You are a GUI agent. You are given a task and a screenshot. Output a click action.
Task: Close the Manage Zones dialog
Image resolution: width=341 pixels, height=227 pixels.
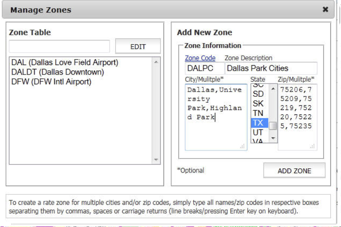(325, 9)
